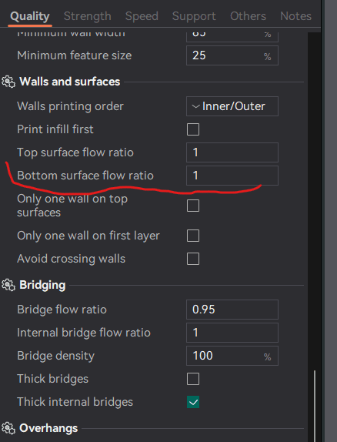Viewport: 337px width, 442px height.
Task: Click the Top surface flow ratio field
Action: coord(232,152)
